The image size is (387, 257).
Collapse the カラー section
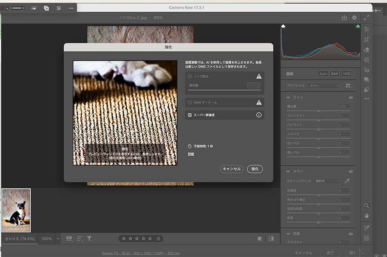tap(288, 171)
